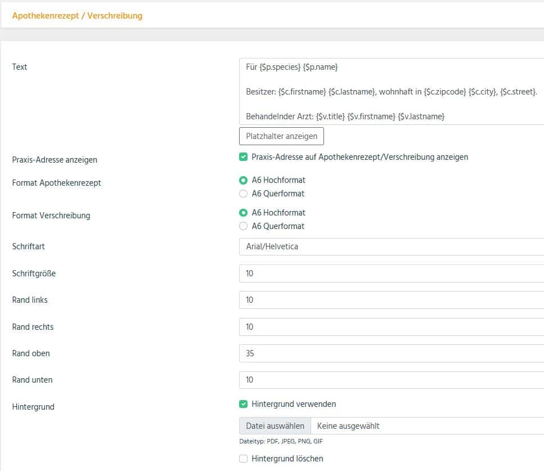Click the Behandelnder Arzt line in textarea
The image size is (544, 471).
[x=345, y=116]
